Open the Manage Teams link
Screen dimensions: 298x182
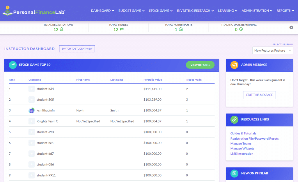click(241, 143)
